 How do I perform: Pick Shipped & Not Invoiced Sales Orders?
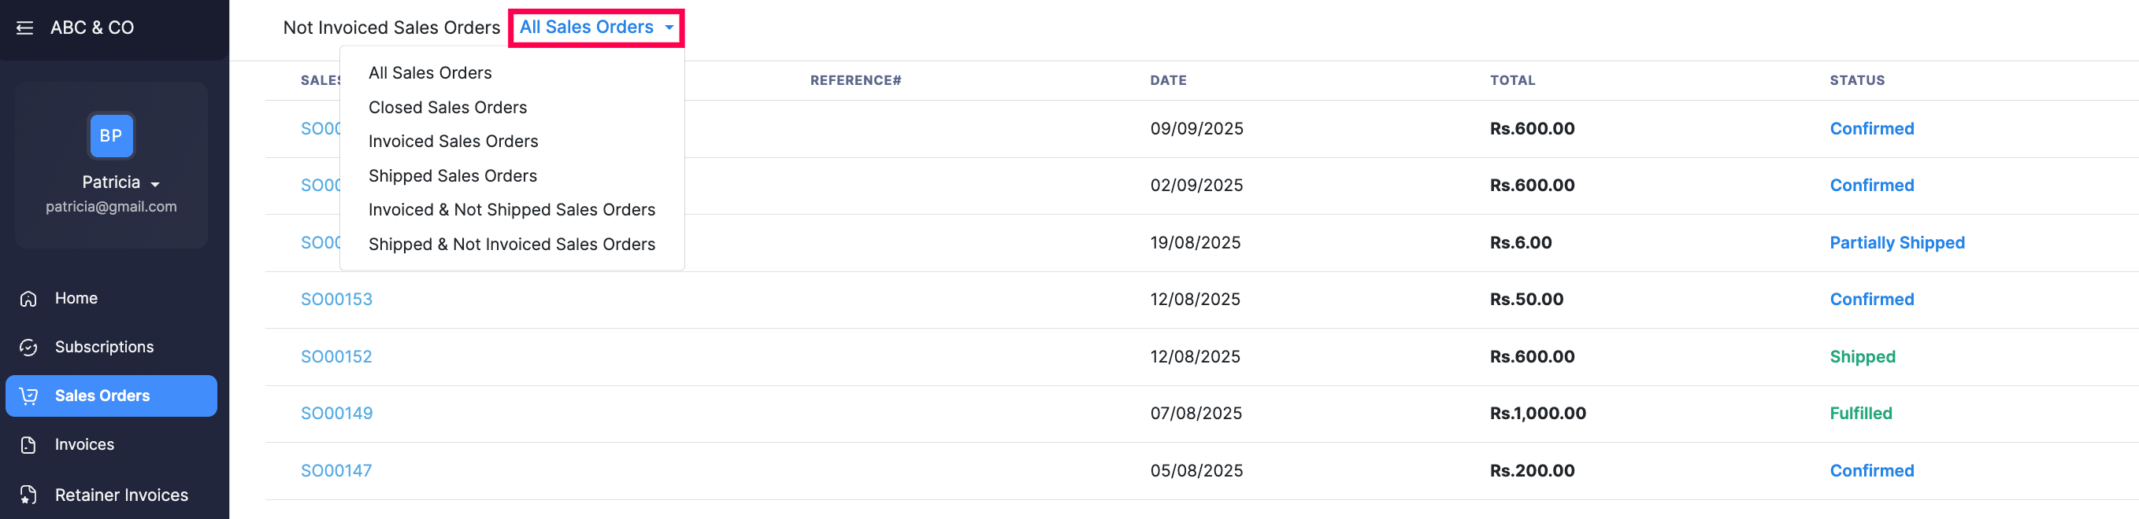tap(510, 245)
